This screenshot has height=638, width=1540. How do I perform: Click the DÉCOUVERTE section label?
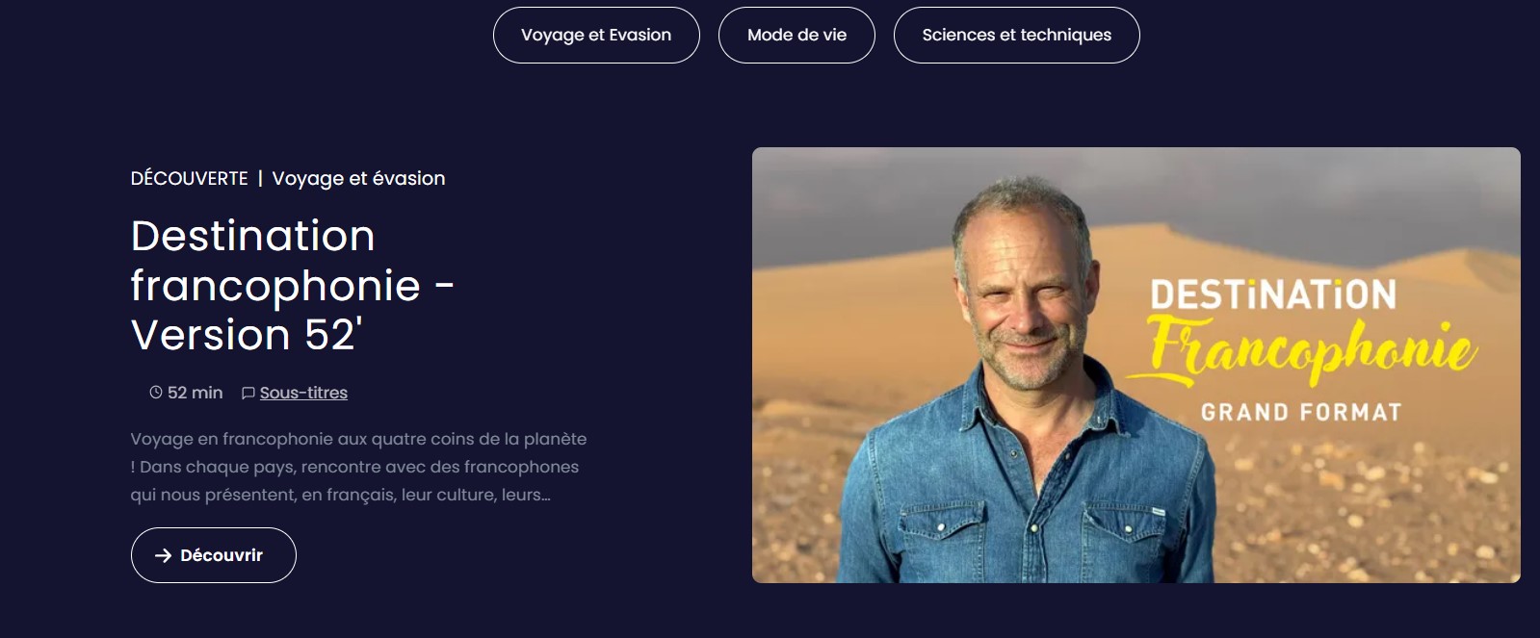click(x=190, y=179)
